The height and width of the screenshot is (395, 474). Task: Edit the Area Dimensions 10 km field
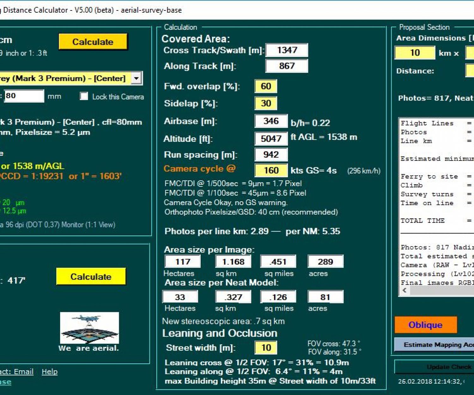[414, 53]
